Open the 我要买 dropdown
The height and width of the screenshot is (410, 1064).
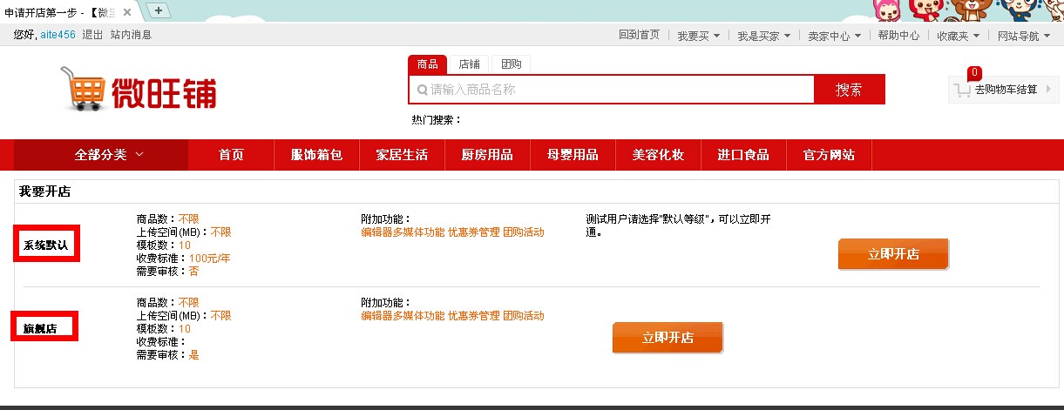[699, 36]
